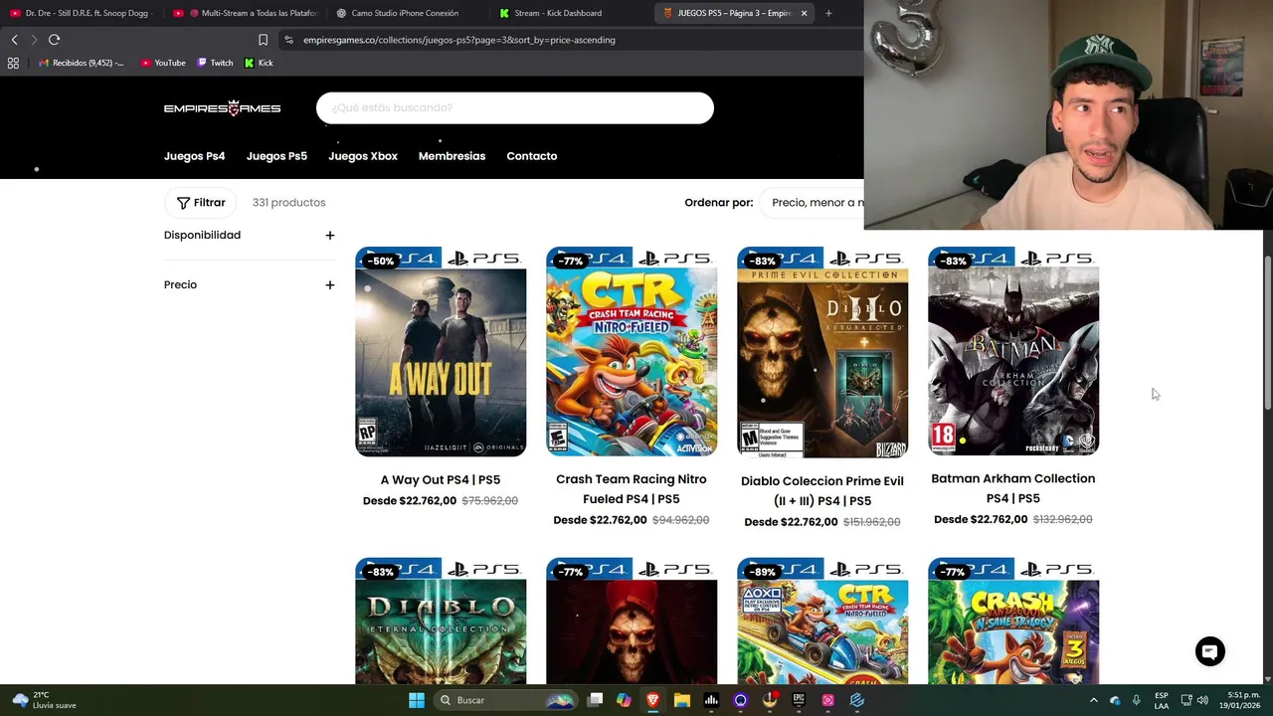
Task: Click the bookmark icon in address bar
Action: tap(263, 40)
